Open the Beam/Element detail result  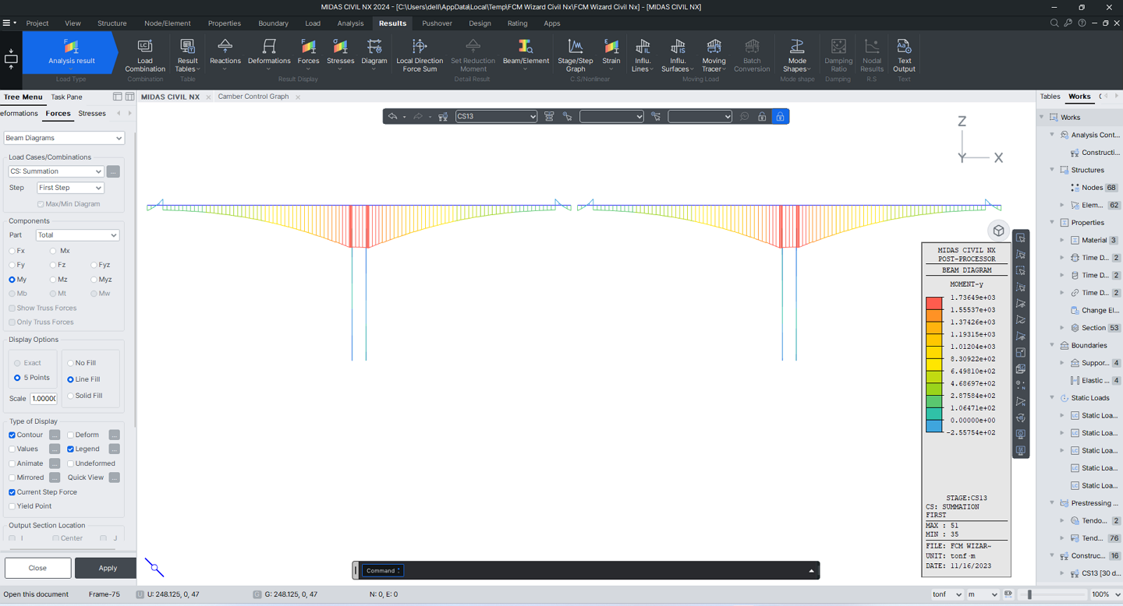pyautogui.click(x=526, y=55)
